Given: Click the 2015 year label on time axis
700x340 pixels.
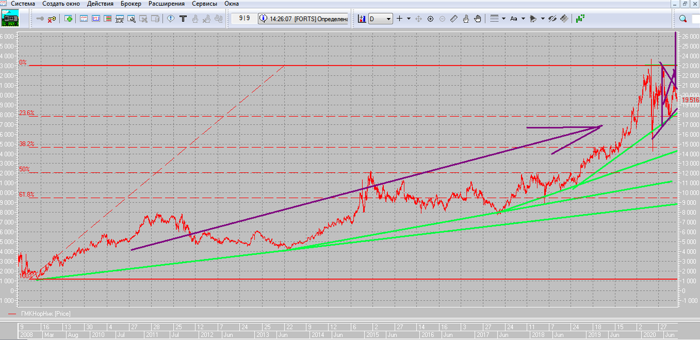Looking at the screenshot, I should pos(373,336).
